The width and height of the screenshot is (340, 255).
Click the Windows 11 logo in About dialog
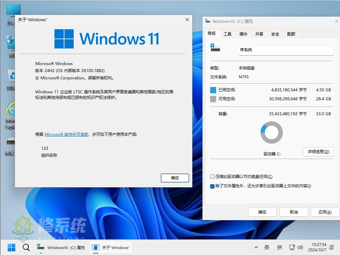(x=107, y=39)
